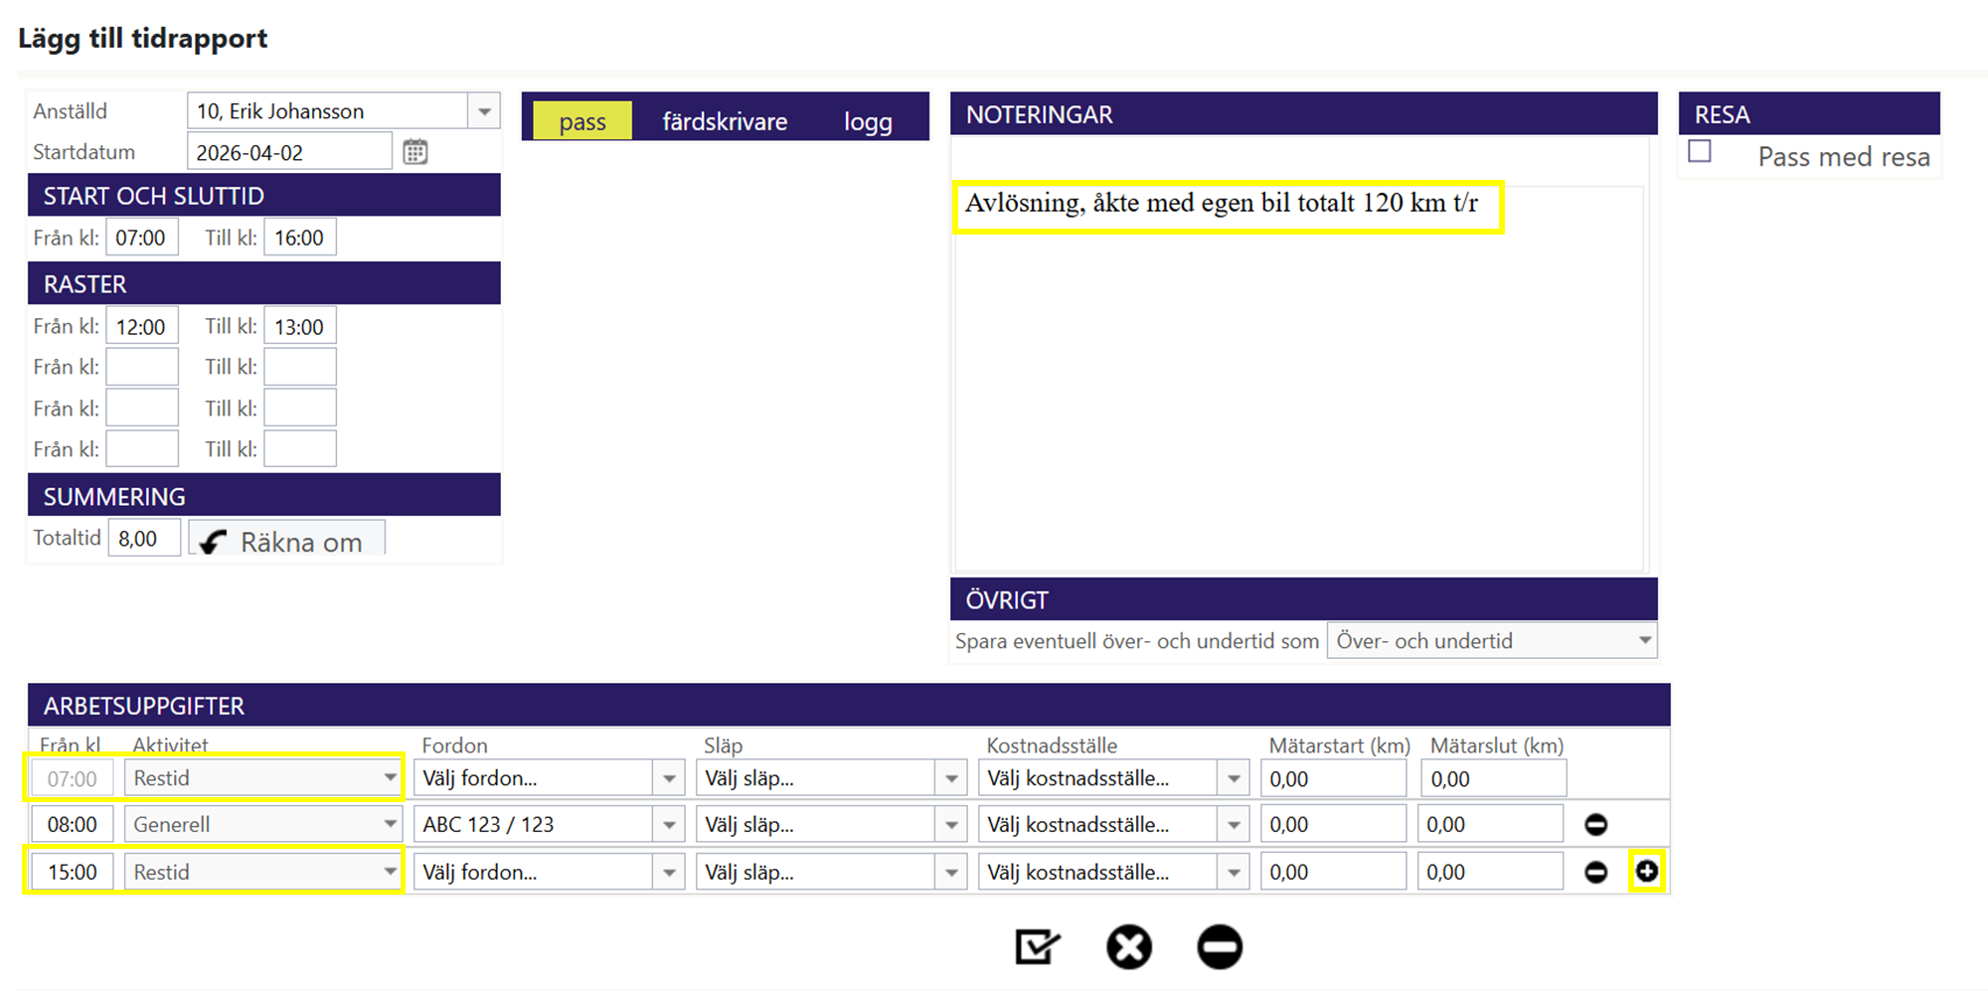Image resolution: width=1988 pixels, height=991 pixels.
Task: Click the cancel X icon at bottom
Action: pos(1129,946)
